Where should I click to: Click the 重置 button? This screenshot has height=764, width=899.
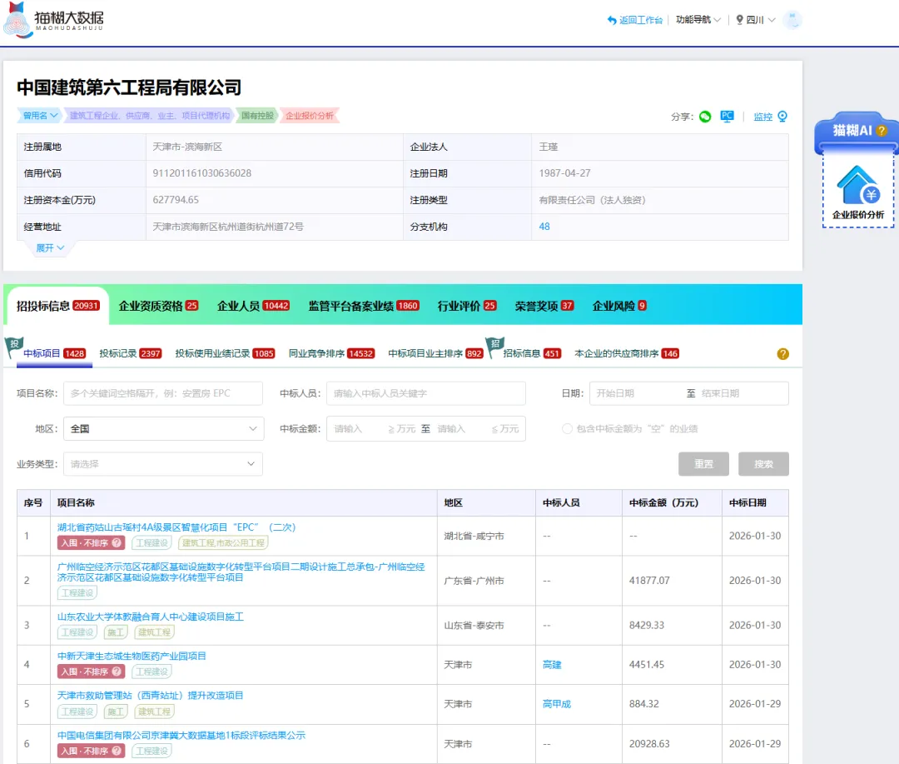[x=703, y=464]
